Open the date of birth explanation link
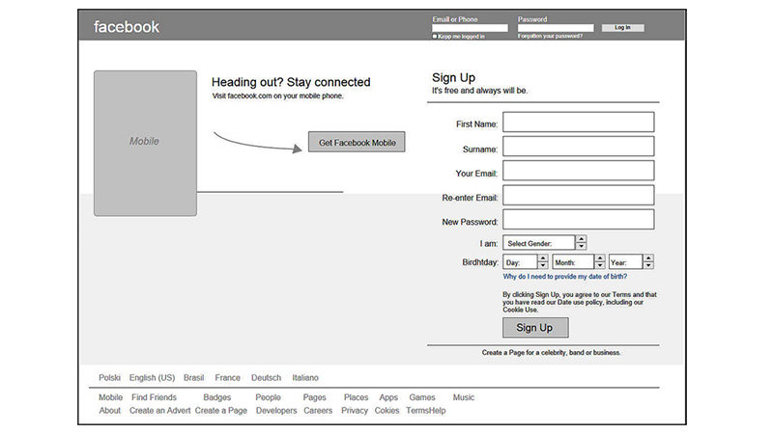This screenshot has width=773, height=434. (565, 277)
